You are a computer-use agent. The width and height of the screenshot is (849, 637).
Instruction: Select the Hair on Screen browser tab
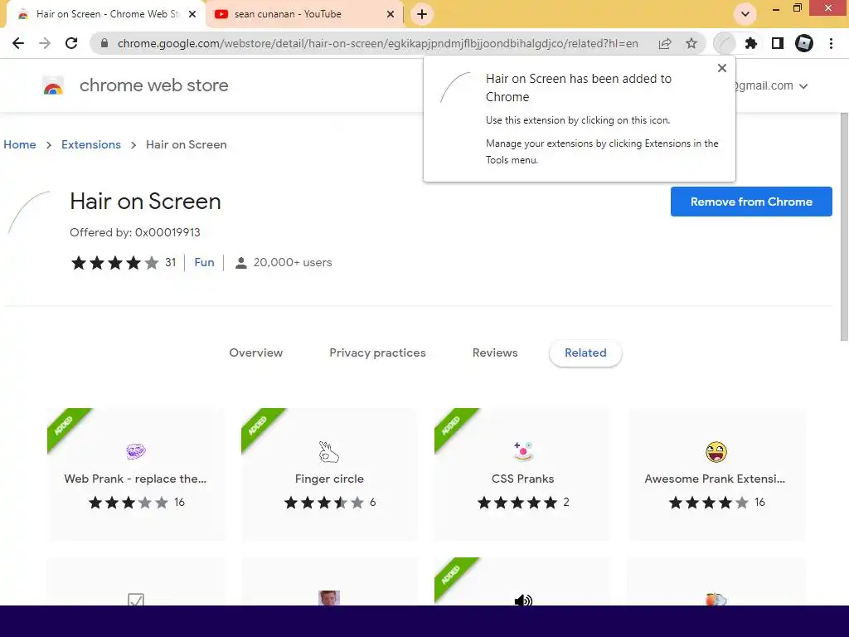[x=105, y=14]
